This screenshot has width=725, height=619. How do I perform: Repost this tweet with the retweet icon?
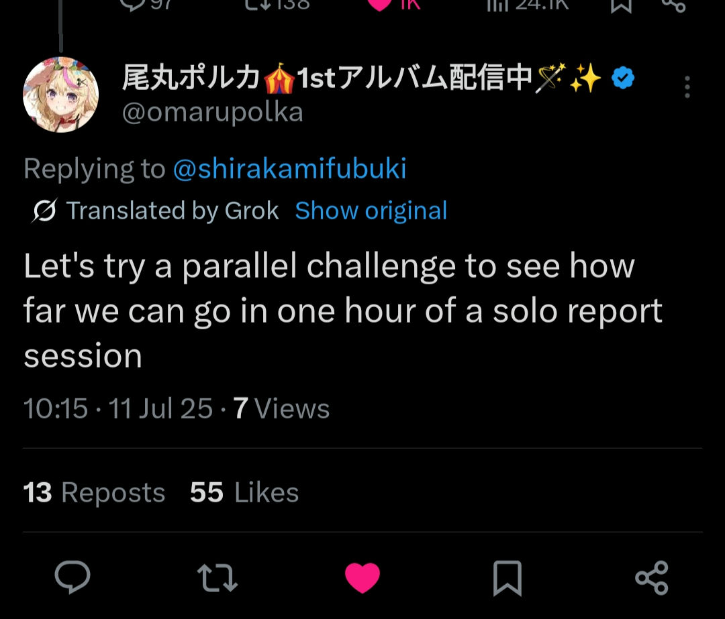[217, 577]
